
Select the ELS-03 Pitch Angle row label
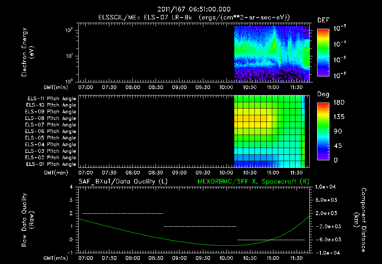coord(50,151)
